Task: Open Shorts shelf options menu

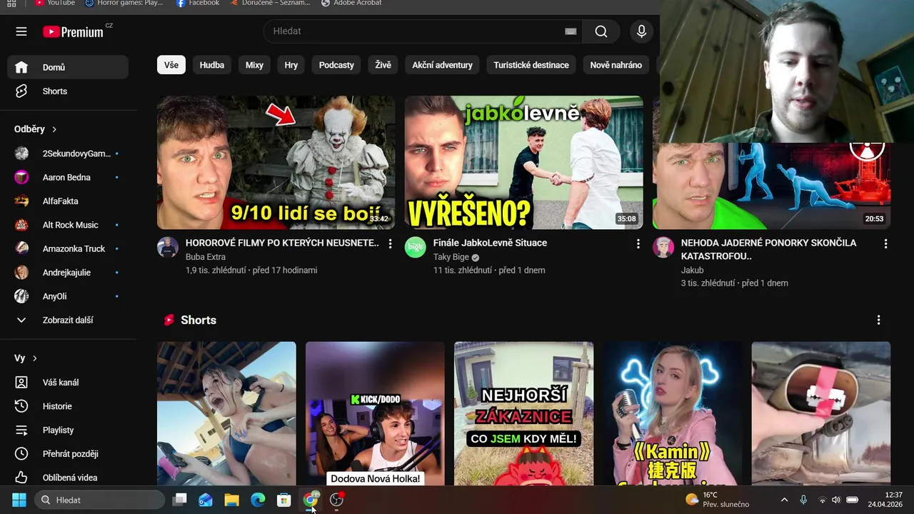Action: click(878, 320)
